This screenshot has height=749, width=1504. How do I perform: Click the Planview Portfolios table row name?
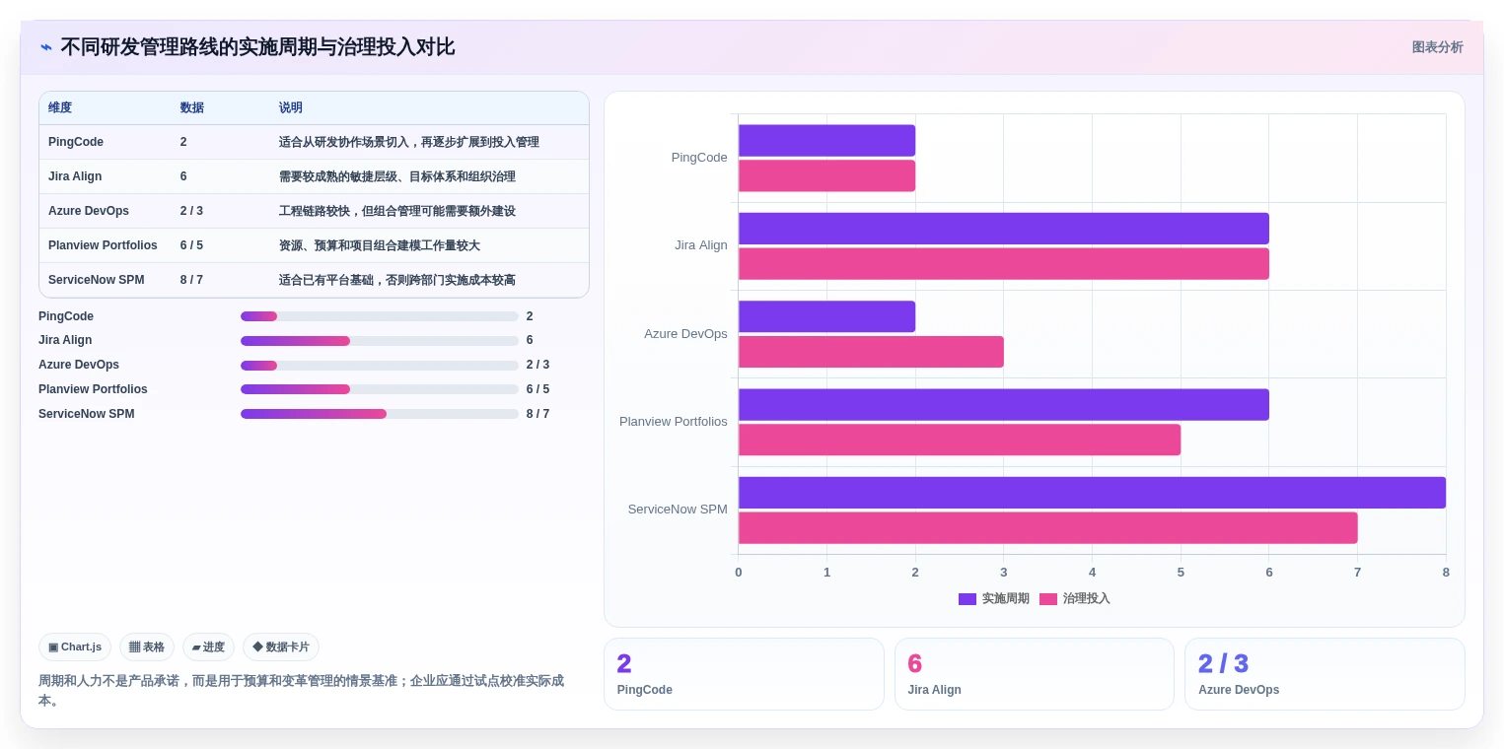pyautogui.click(x=103, y=245)
